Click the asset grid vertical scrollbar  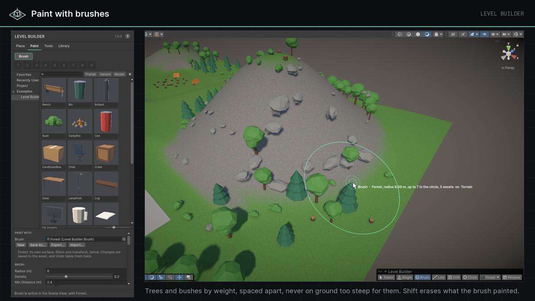(132, 122)
